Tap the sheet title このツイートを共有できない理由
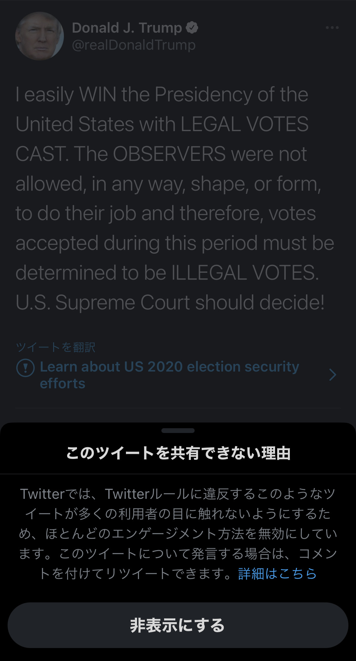Image resolution: width=356 pixels, height=661 pixels. point(178,453)
